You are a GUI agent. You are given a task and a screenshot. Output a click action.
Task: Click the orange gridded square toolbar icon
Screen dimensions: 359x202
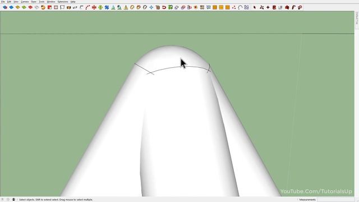221,7
